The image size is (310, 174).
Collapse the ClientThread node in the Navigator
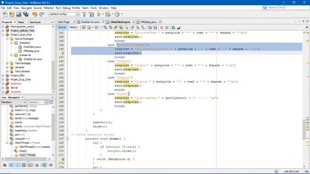tap(7, 143)
